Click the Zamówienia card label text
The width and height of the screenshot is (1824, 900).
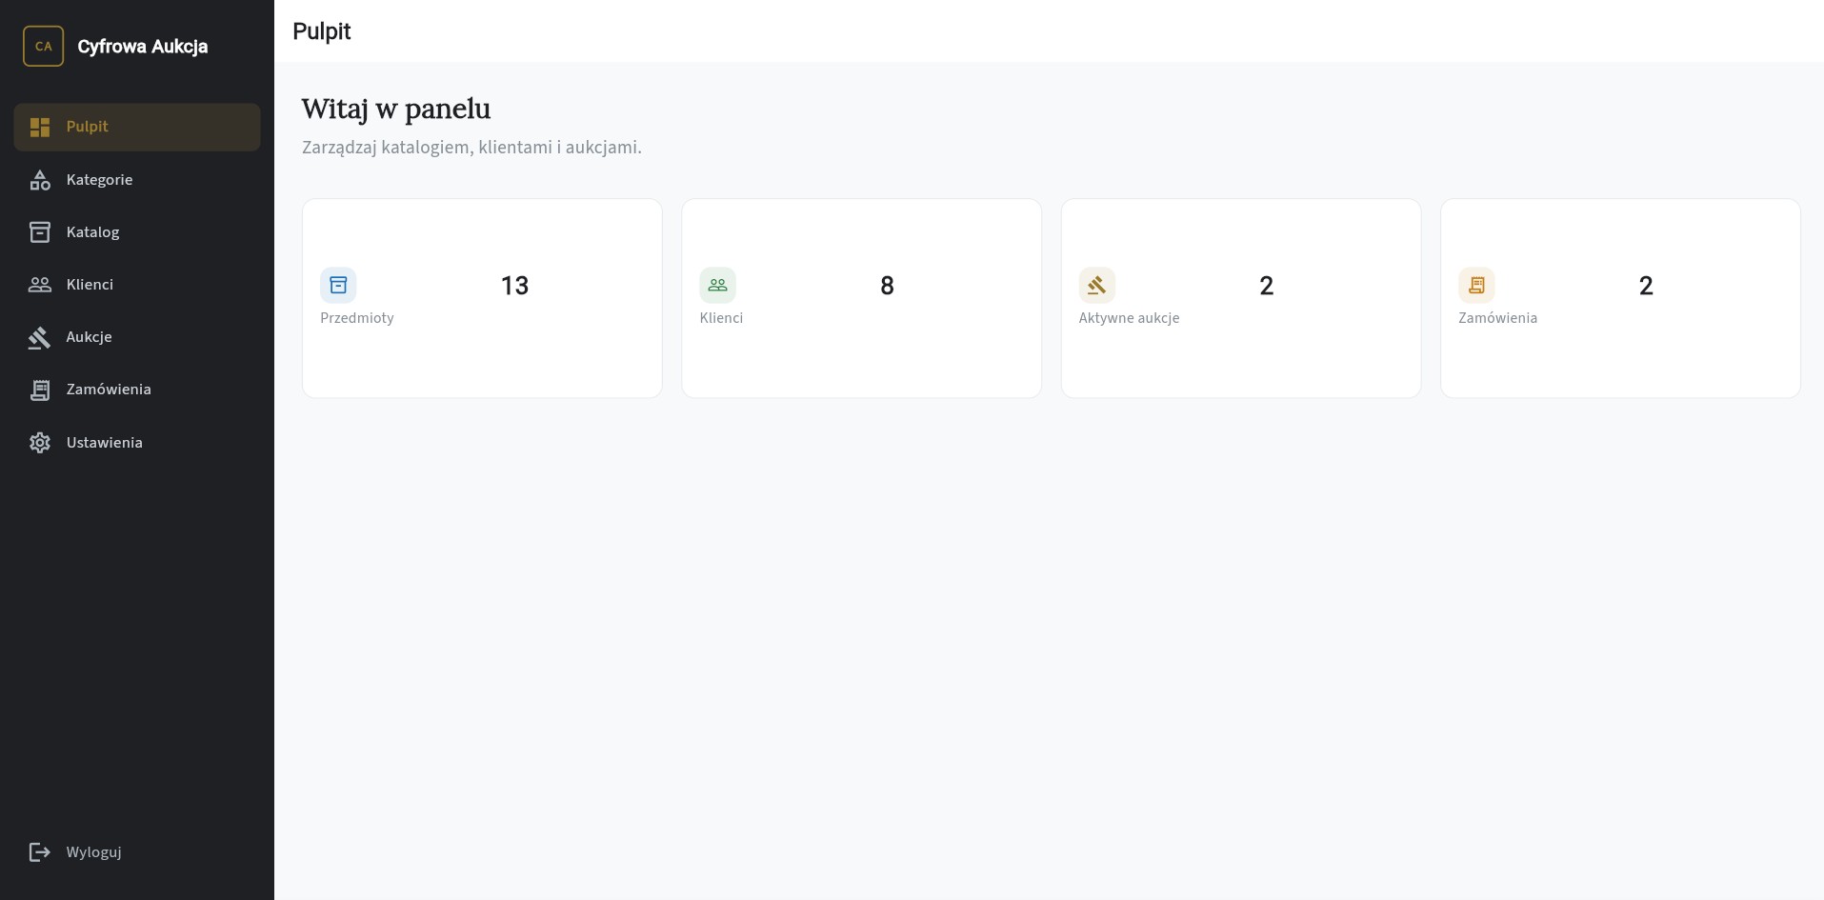point(1497,318)
